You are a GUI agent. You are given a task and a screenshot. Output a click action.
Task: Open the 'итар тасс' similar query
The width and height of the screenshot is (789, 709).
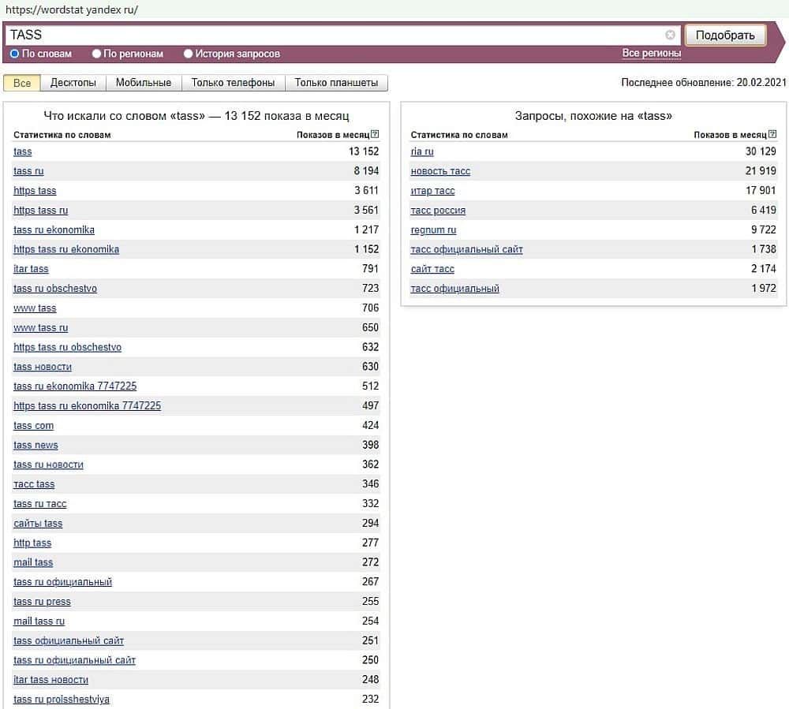tap(432, 191)
